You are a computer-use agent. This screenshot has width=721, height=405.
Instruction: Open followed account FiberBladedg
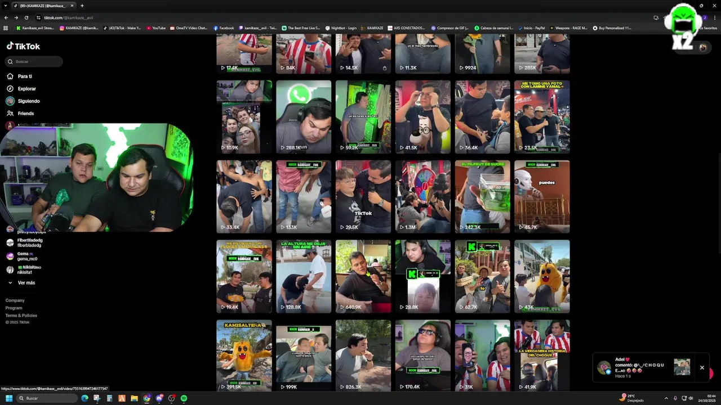pyautogui.click(x=25, y=242)
